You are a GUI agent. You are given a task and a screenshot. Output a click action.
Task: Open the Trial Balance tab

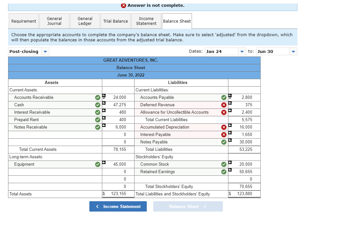(115, 21)
